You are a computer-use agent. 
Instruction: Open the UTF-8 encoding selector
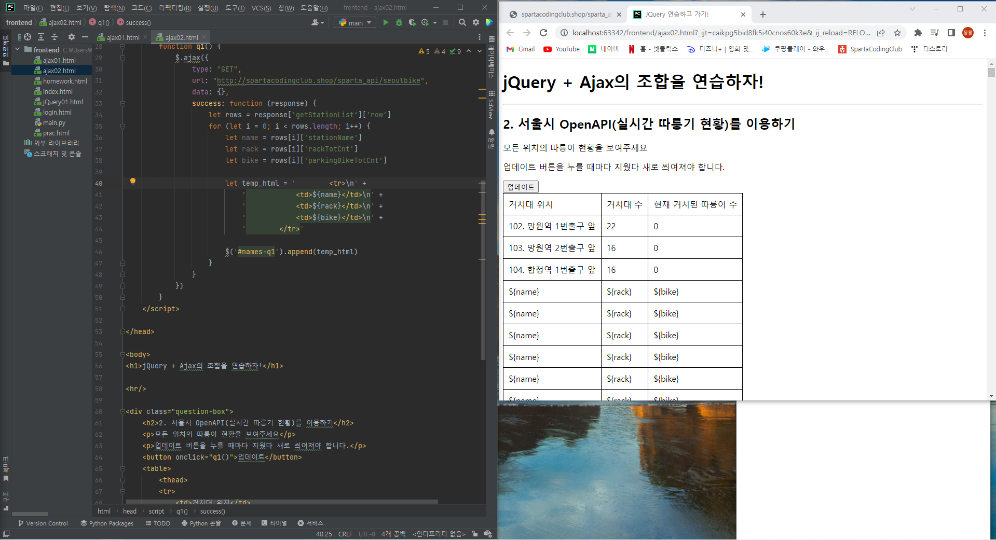[x=366, y=534]
